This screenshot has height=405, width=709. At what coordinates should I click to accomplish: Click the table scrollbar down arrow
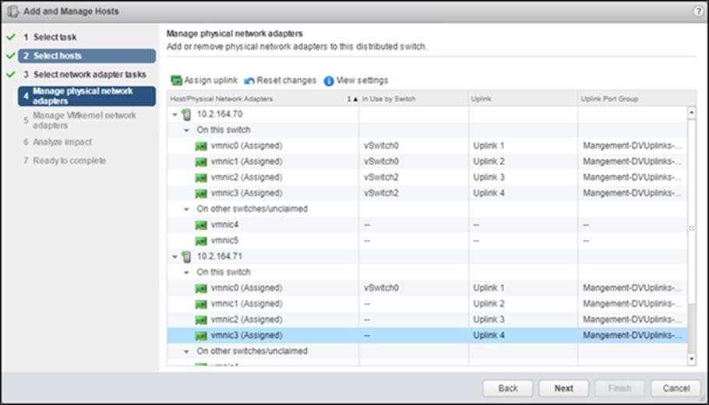[691, 359]
